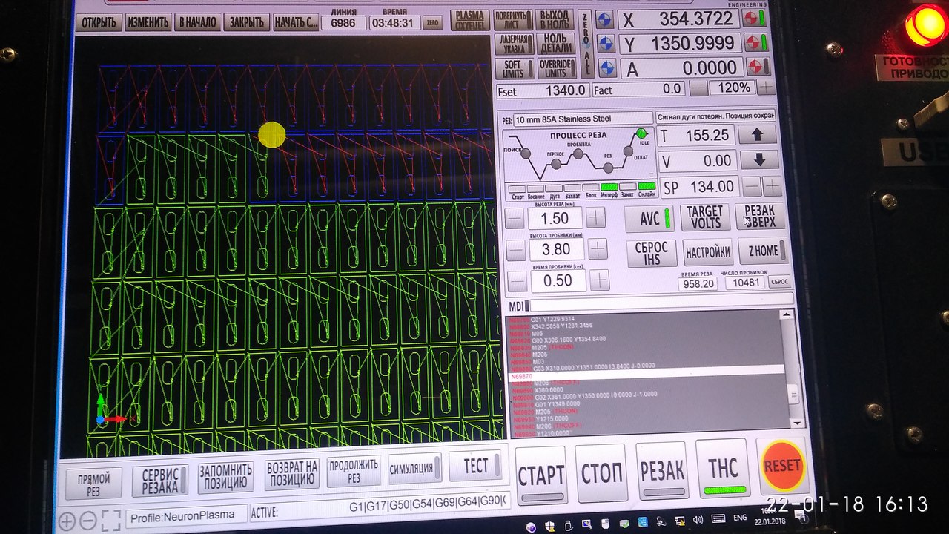This screenshot has height=534, width=949.
Task: Click the red home icon for X axis
Action: [x=755, y=19]
